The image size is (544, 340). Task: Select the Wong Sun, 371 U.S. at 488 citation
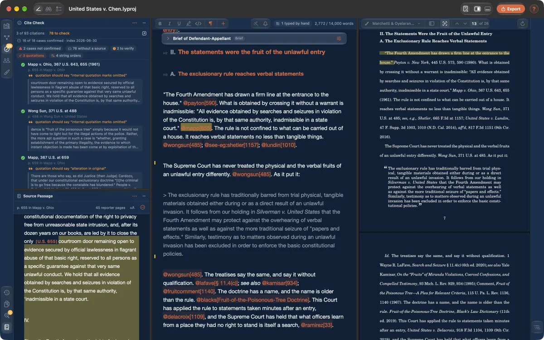[52, 111]
